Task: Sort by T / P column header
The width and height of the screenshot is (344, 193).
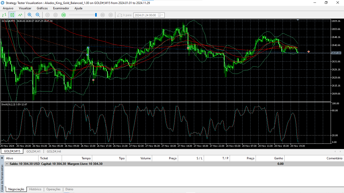Action: 217,158
